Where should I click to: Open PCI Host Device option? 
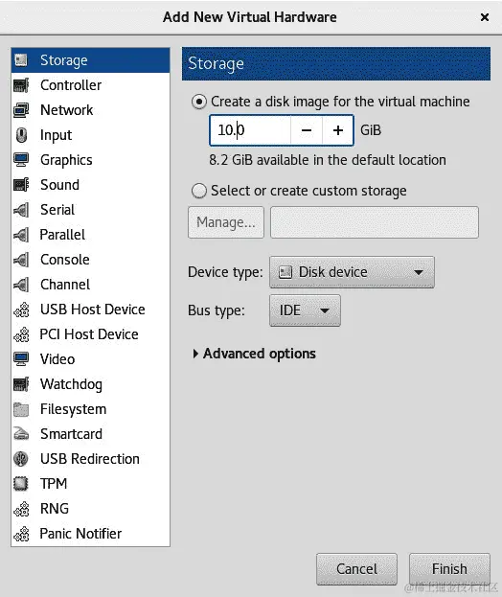click(x=91, y=334)
